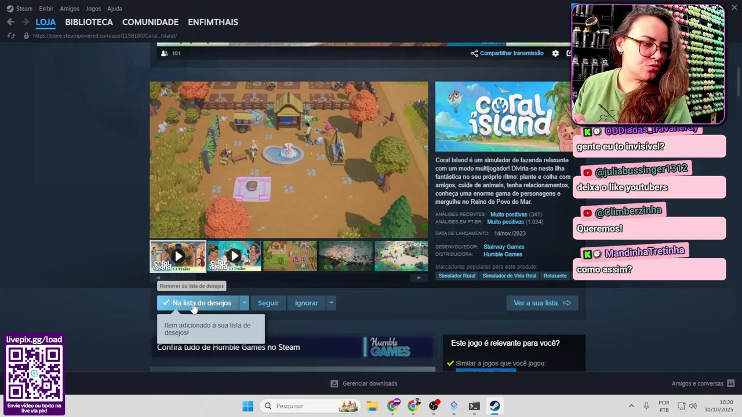
Task: Open the first Chrome profile taskbar icon
Action: [393, 406]
